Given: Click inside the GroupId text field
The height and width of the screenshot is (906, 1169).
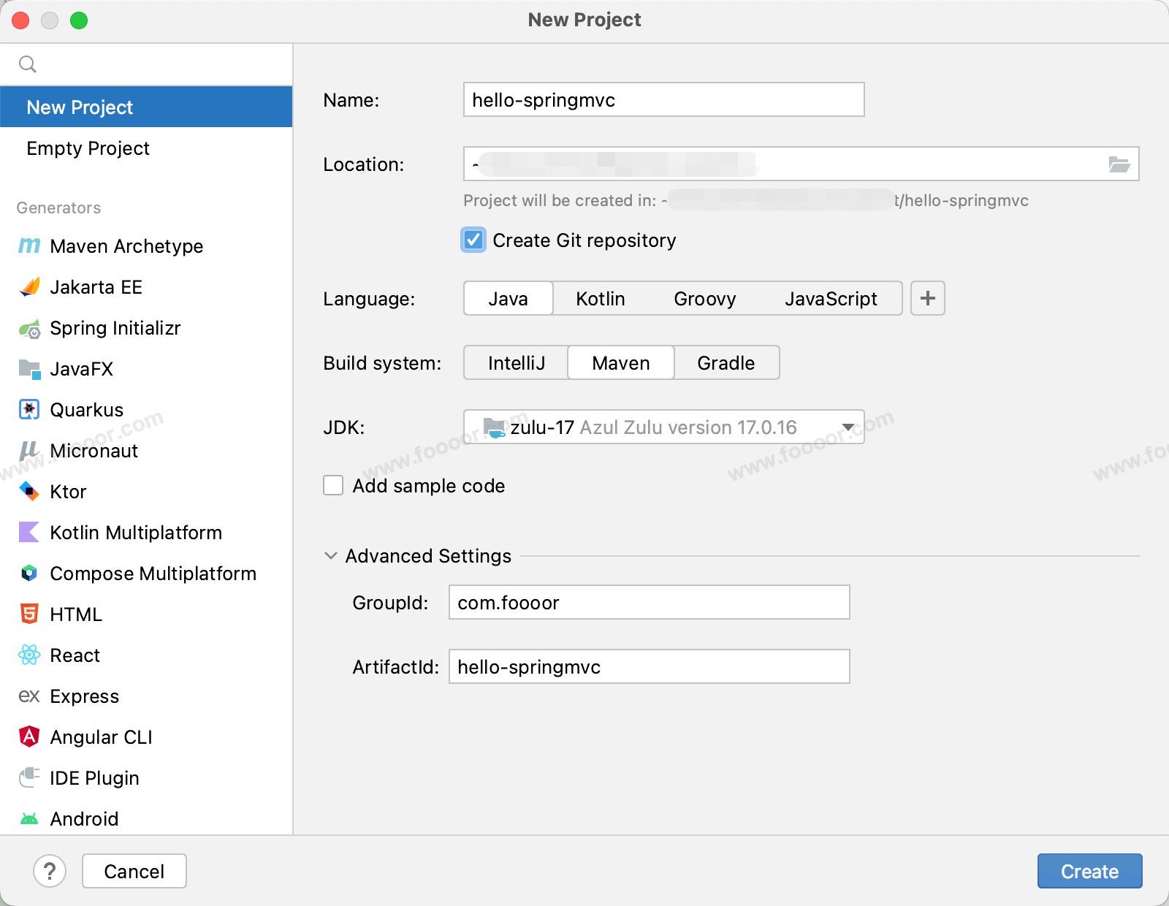Looking at the screenshot, I should pyautogui.click(x=649, y=603).
